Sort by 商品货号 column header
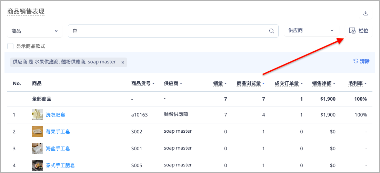Screen dimensions: 380x173 tap(143, 84)
